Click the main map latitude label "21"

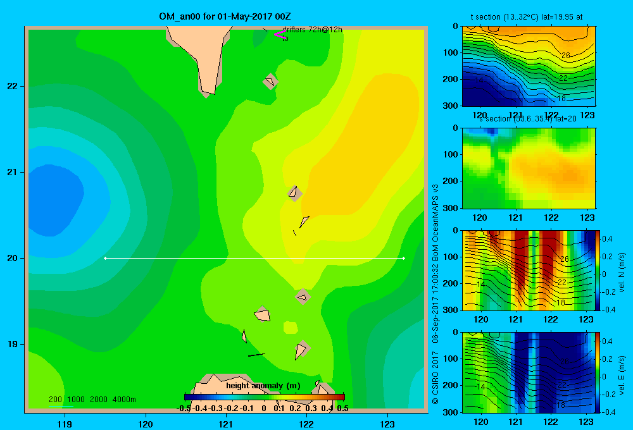(x=13, y=172)
